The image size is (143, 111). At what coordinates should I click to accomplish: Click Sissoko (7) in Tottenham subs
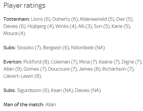point(29,48)
